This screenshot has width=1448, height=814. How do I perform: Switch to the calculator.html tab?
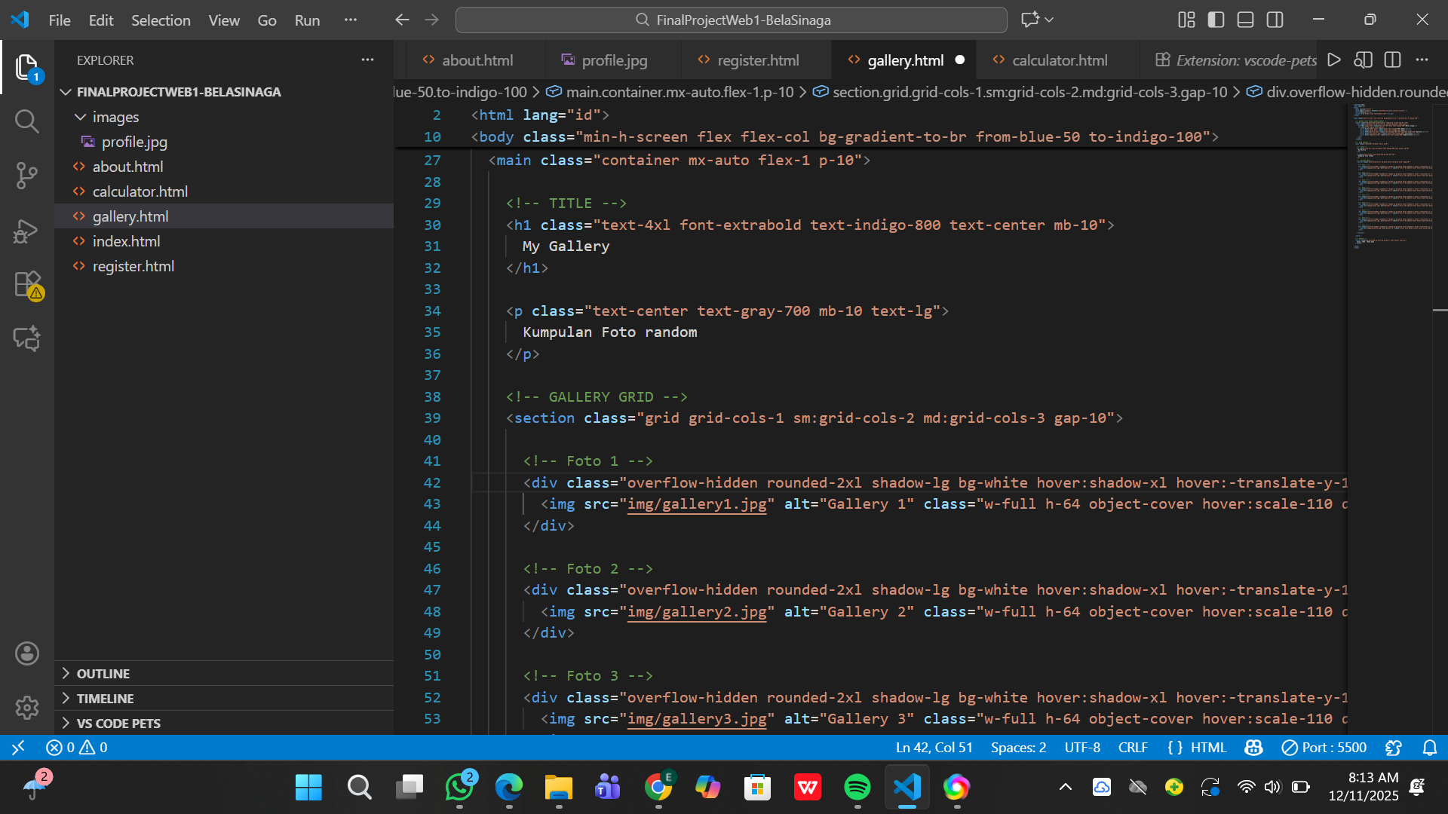(x=1059, y=60)
